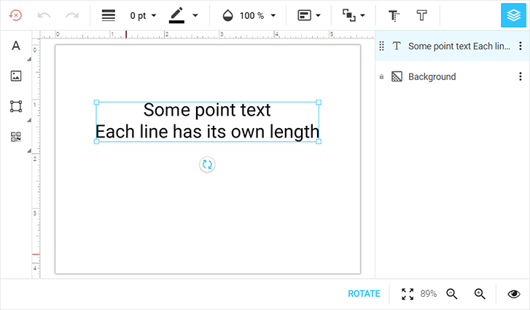
Task: Click the top-left selection handle
Action: pyautogui.click(x=96, y=102)
